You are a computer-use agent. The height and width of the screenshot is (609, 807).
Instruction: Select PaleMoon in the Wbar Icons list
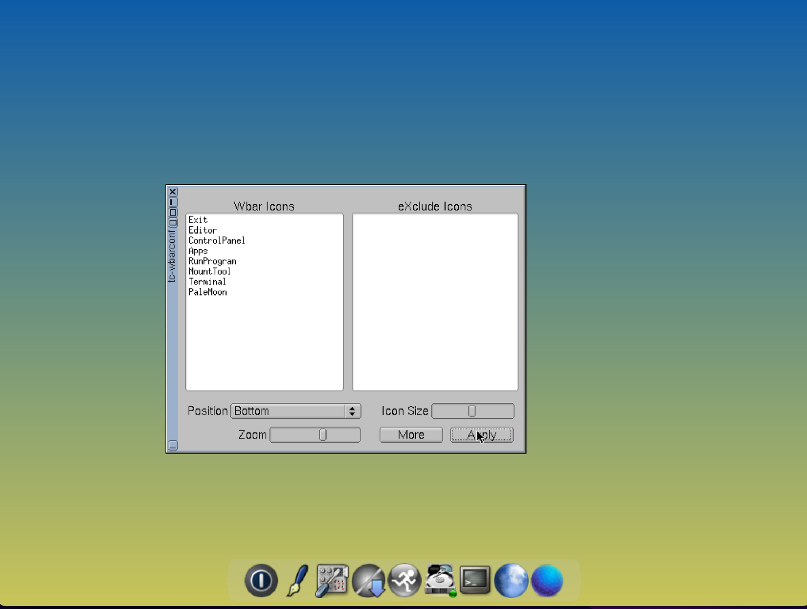208,292
